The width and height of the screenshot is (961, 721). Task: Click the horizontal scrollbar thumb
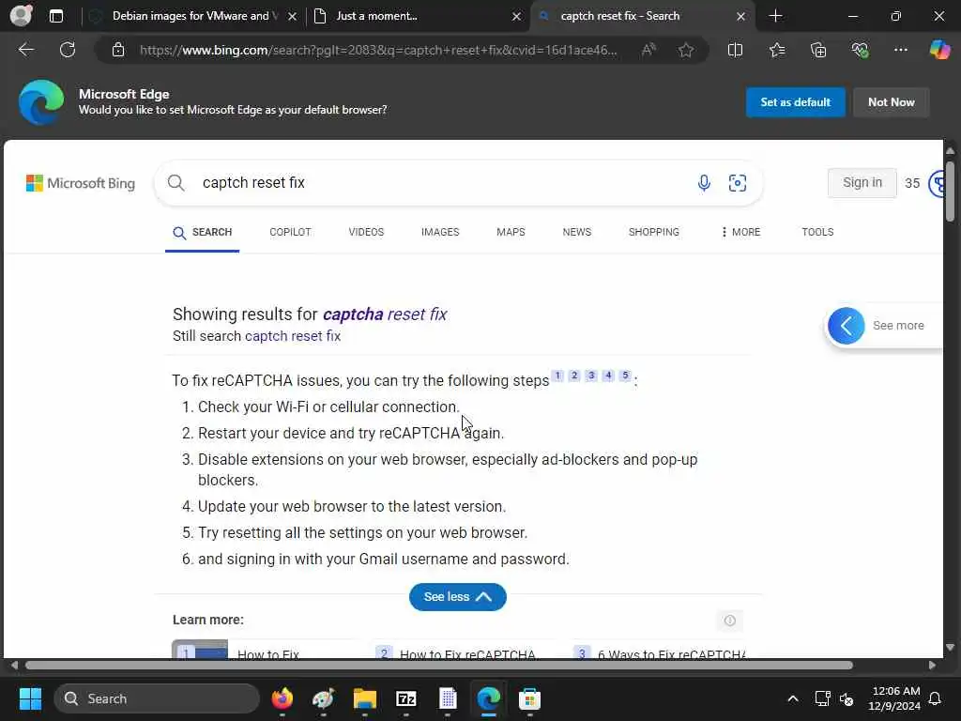point(439,666)
